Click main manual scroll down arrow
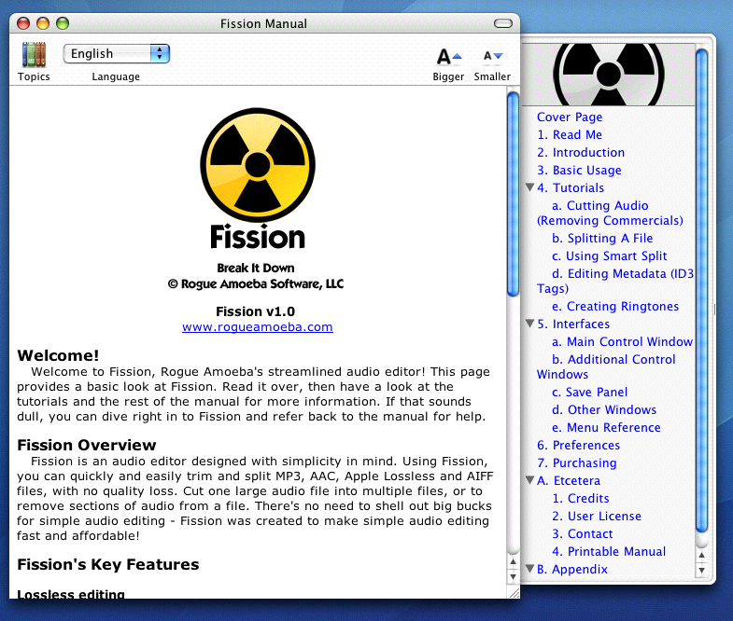733x621 pixels. [x=513, y=576]
